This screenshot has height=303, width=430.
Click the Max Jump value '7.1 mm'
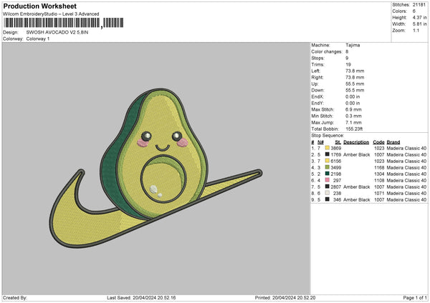(353, 122)
